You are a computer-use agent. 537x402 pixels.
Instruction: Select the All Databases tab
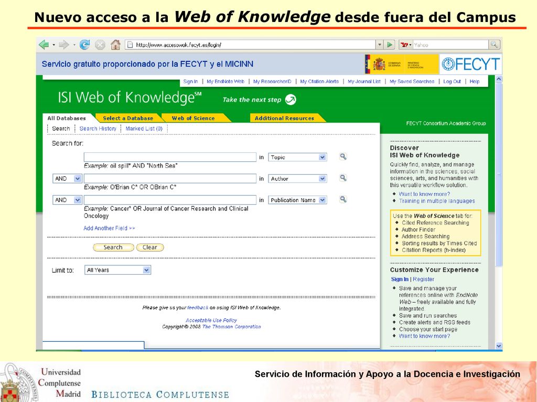click(67, 118)
